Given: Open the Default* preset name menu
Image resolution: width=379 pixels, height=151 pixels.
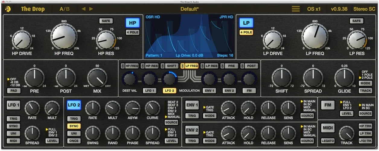Looking at the screenshot, I should (189, 9).
